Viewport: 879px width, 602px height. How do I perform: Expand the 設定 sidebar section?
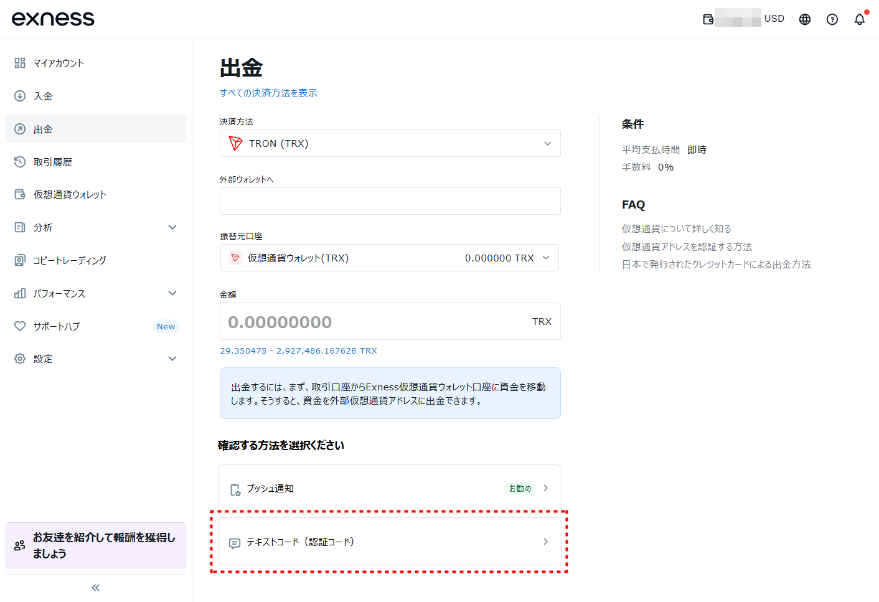point(95,359)
